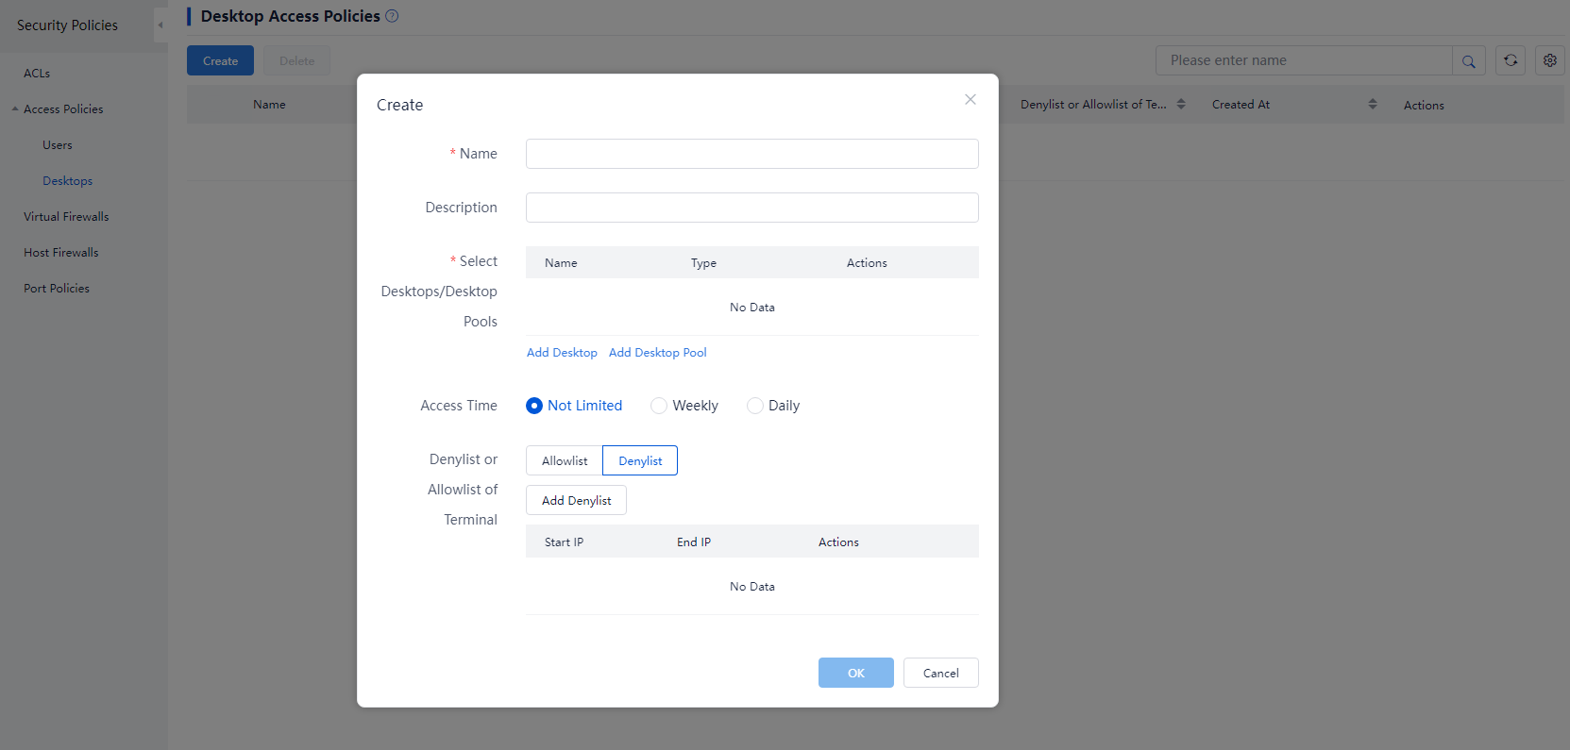1570x750 pixels.
Task: Switch to the Denylist option
Action: tap(640, 460)
